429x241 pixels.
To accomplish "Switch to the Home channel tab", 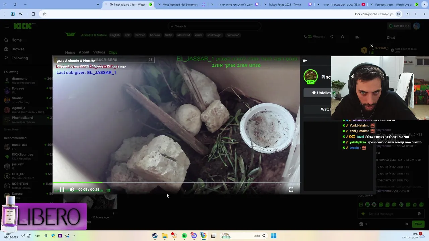I will pyautogui.click(x=70, y=52).
